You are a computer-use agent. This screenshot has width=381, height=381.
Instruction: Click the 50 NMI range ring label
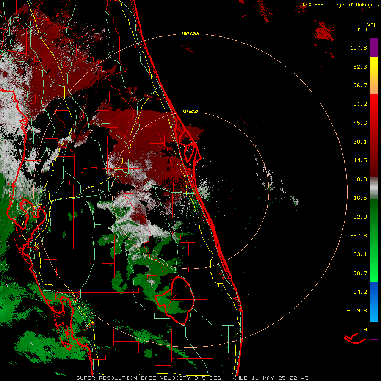pyautogui.click(x=190, y=112)
